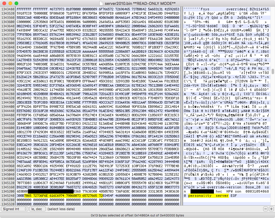Click hex value 300B7065 in row 1345240

[x=24, y=196]
